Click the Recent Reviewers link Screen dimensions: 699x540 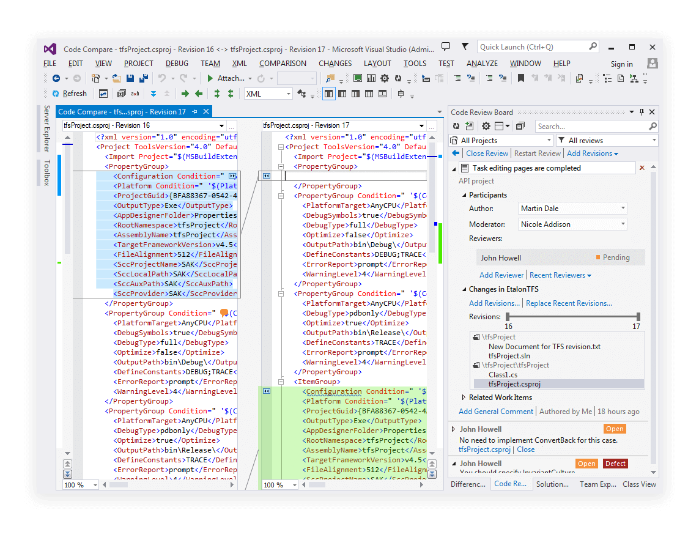click(560, 275)
